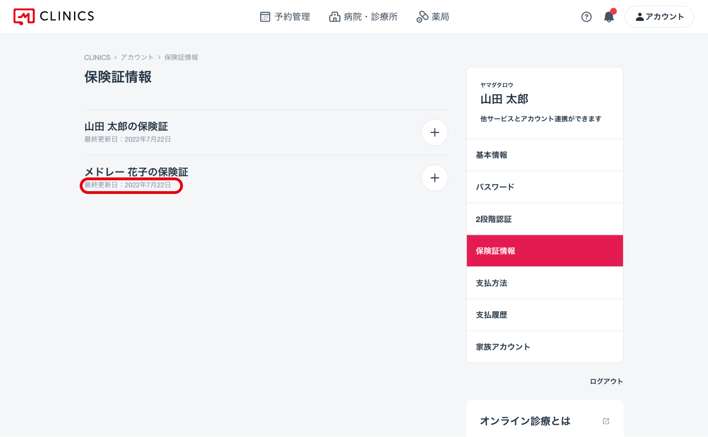Open 支払履歴 in the account sidebar
The height and width of the screenshot is (437, 708).
pyautogui.click(x=545, y=315)
